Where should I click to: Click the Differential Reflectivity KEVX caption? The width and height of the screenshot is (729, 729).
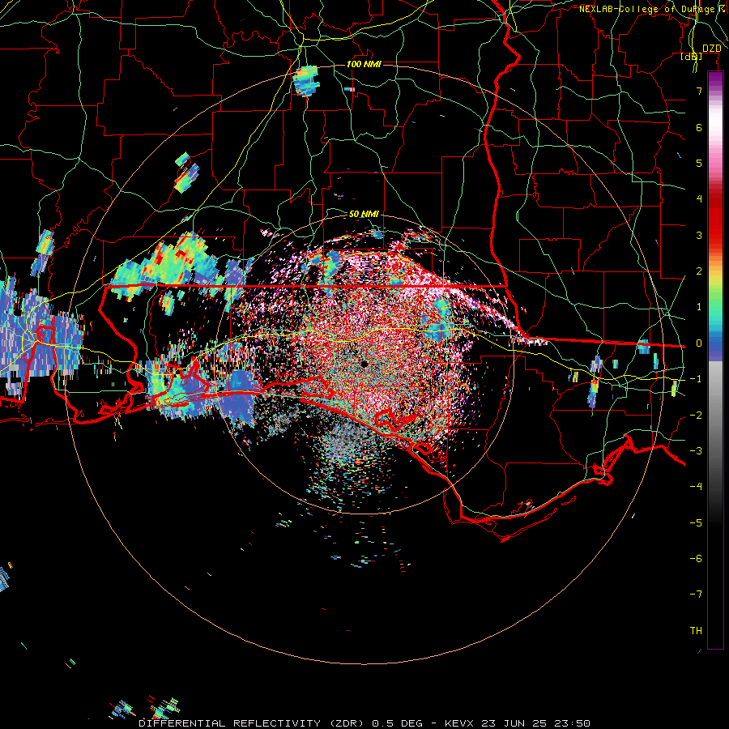click(364, 723)
